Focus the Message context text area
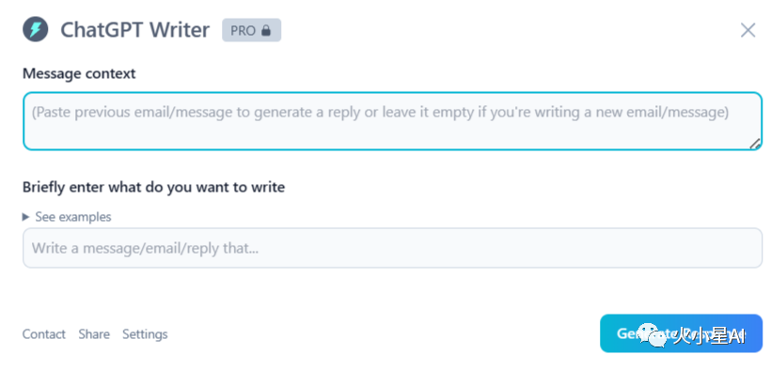The height and width of the screenshot is (370, 771). (392, 121)
